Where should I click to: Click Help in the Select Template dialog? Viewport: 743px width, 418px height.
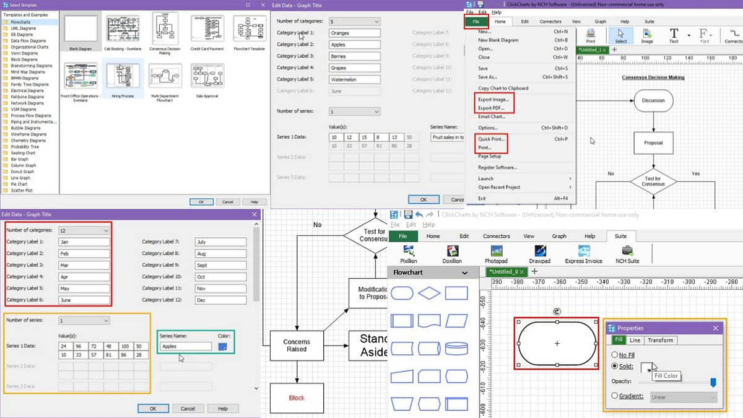pos(254,202)
